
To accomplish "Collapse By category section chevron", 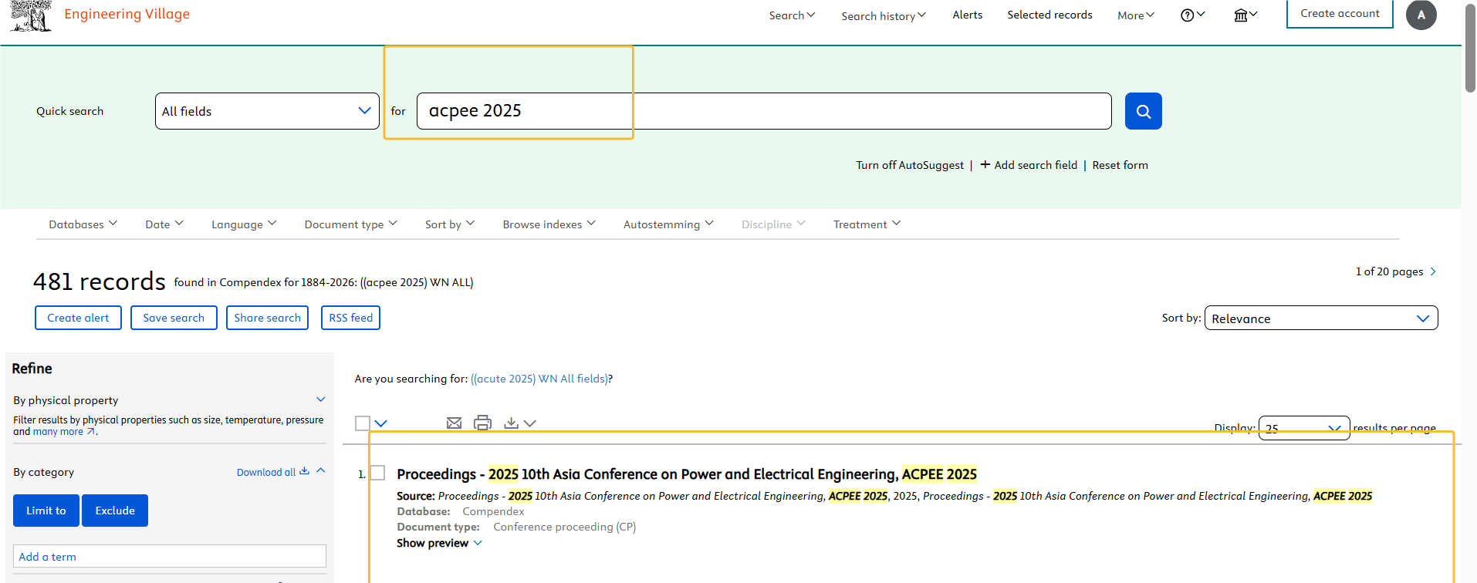I will pyautogui.click(x=321, y=470).
